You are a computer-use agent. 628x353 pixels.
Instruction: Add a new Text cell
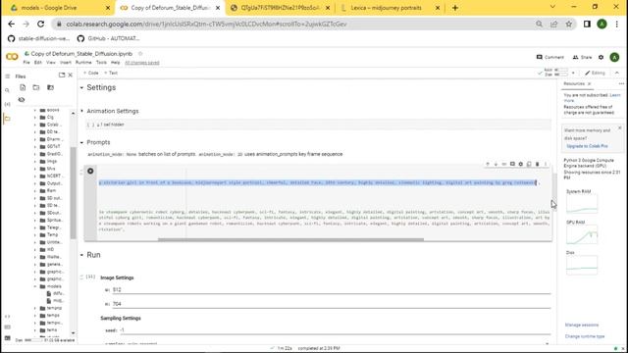pos(111,73)
